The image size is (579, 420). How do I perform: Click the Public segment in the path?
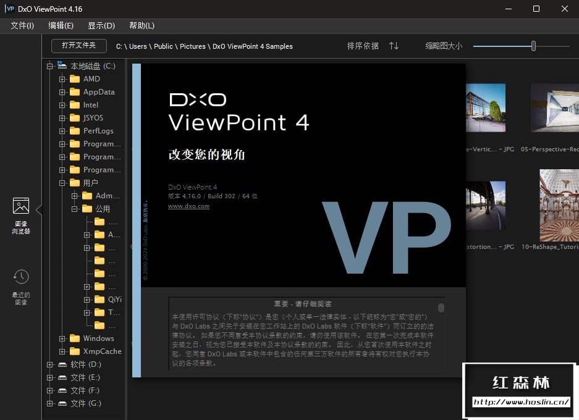pos(163,46)
